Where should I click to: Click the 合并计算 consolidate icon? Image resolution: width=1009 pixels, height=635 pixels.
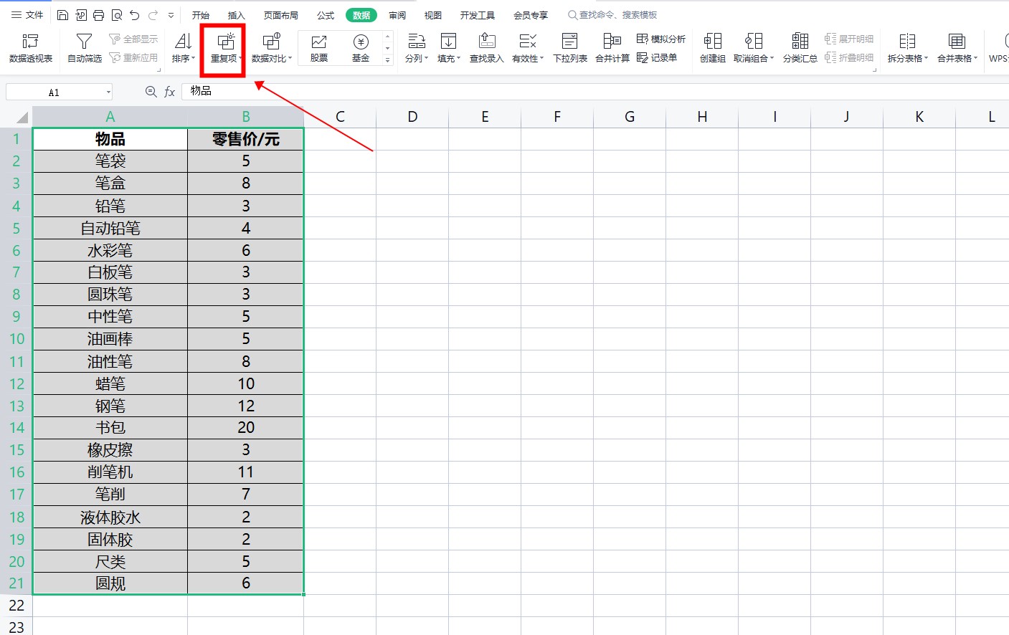(612, 48)
